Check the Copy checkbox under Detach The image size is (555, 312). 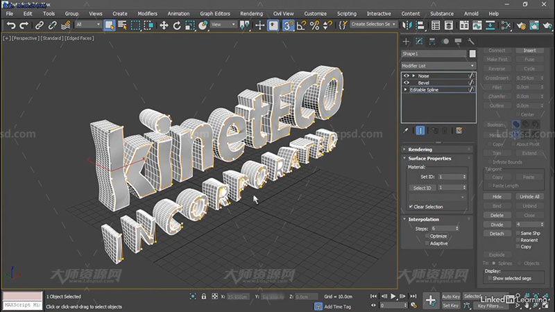(518, 247)
